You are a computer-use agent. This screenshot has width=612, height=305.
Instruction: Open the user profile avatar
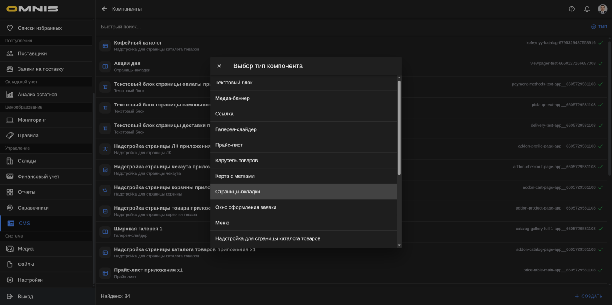coord(602,9)
